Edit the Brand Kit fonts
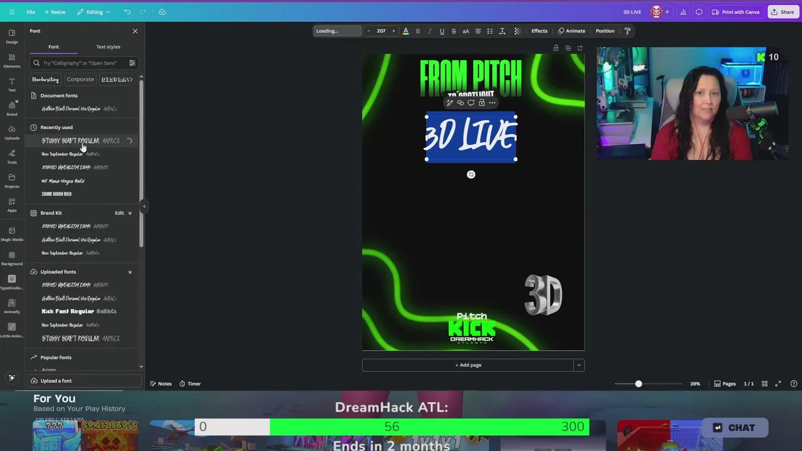This screenshot has height=451, width=802. tap(119, 213)
